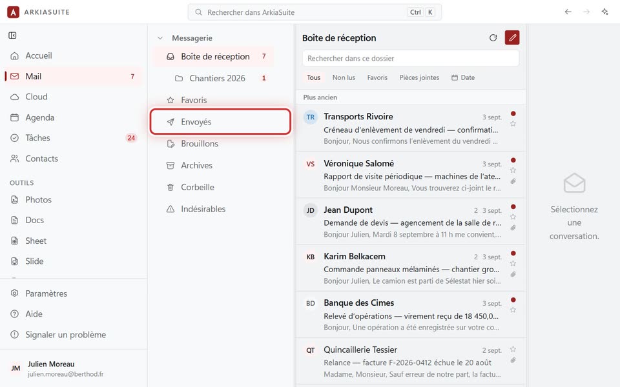Click the Rechercher dans ce dossier field

pyautogui.click(x=411, y=59)
